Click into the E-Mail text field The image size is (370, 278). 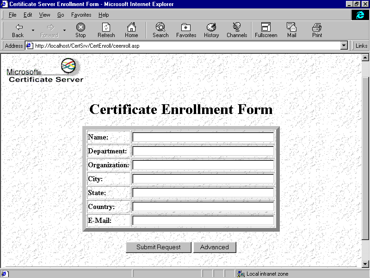tap(203, 221)
